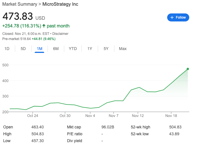
Task: Click the 52-wk high value
Action: coord(175,127)
